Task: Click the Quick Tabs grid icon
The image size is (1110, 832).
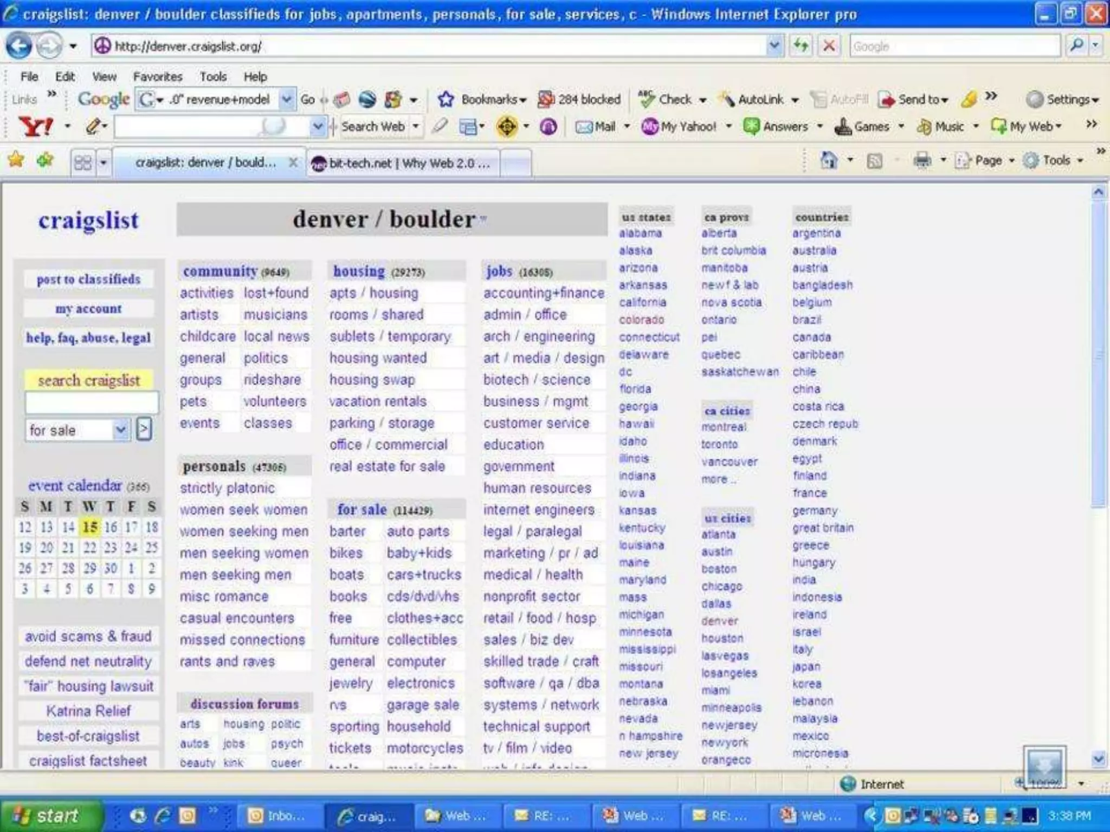Action: click(x=83, y=162)
